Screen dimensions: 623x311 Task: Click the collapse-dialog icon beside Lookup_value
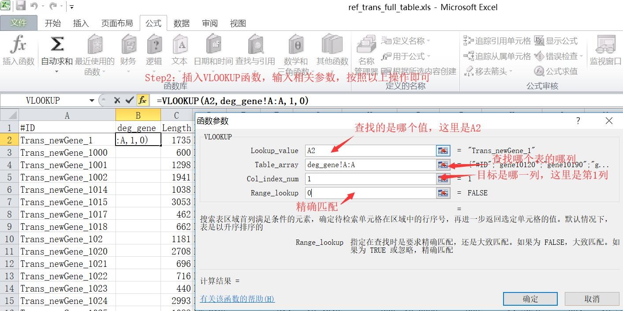(443, 151)
